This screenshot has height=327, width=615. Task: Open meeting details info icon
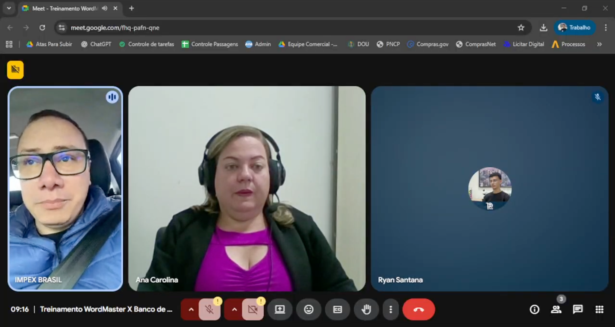click(x=534, y=309)
